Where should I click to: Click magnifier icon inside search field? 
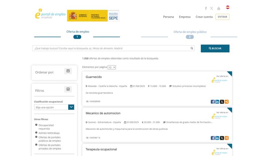(x=192, y=48)
